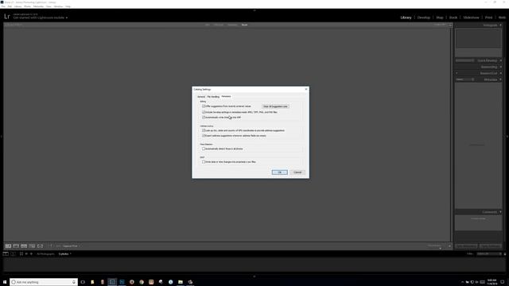Switch to Compare view in the toolbar

tap(24, 246)
